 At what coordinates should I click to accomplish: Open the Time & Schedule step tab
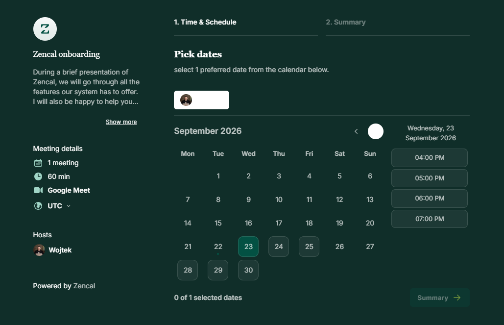pos(205,22)
